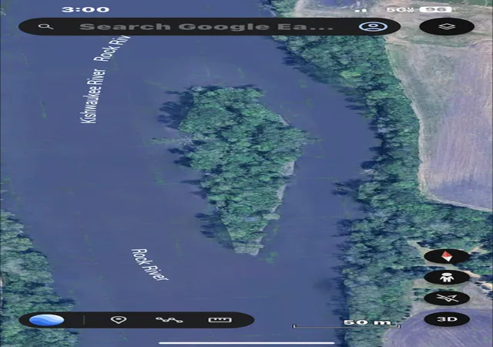This screenshot has height=347, width=493.
Task: Tap the battery status indicator
Action: click(x=437, y=9)
